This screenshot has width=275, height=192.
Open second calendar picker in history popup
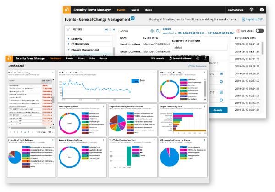tap(221, 92)
